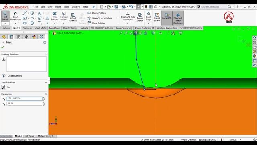Screen dimensions: 257x145
Task: Select the Circle sketch tool
Action: pyautogui.click(x=32, y=13)
